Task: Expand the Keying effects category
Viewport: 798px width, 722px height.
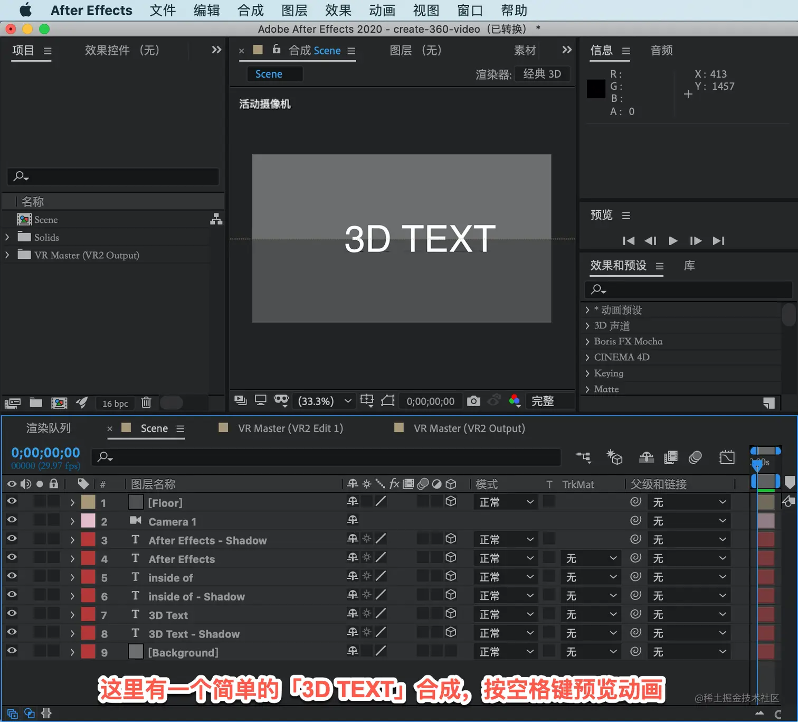Action: point(587,373)
